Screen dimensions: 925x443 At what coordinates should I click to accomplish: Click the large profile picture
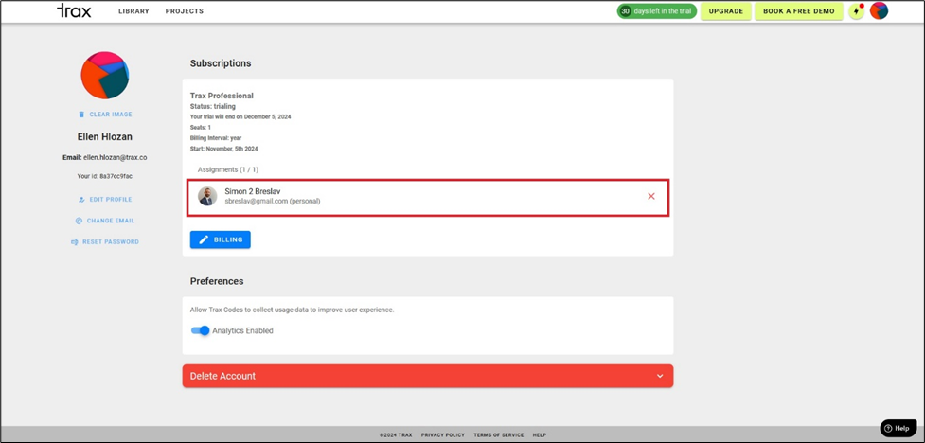coord(105,75)
